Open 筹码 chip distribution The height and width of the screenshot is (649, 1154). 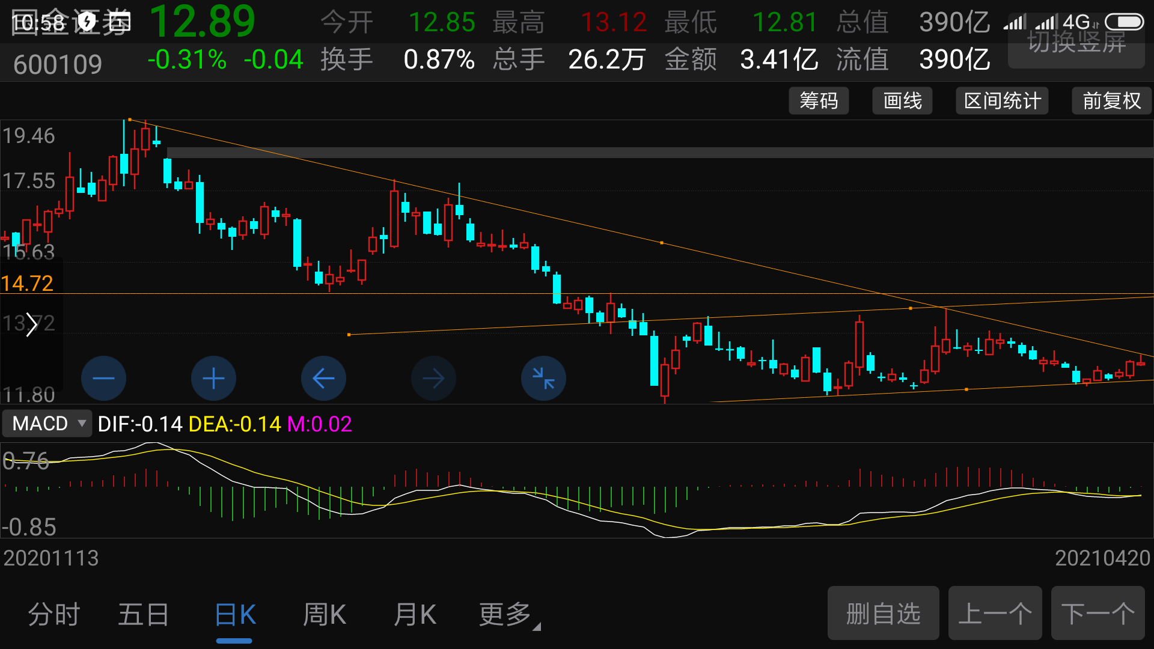[x=819, y=100]
